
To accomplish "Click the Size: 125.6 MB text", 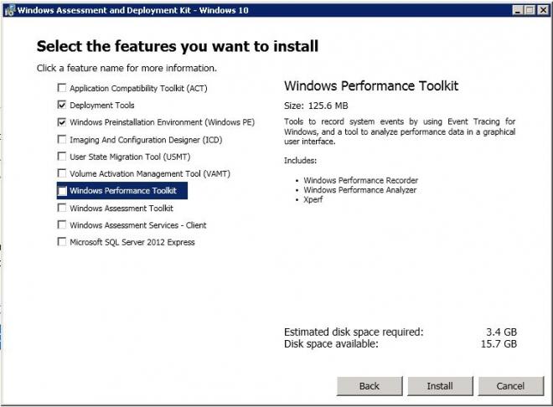I will [316, 106].
